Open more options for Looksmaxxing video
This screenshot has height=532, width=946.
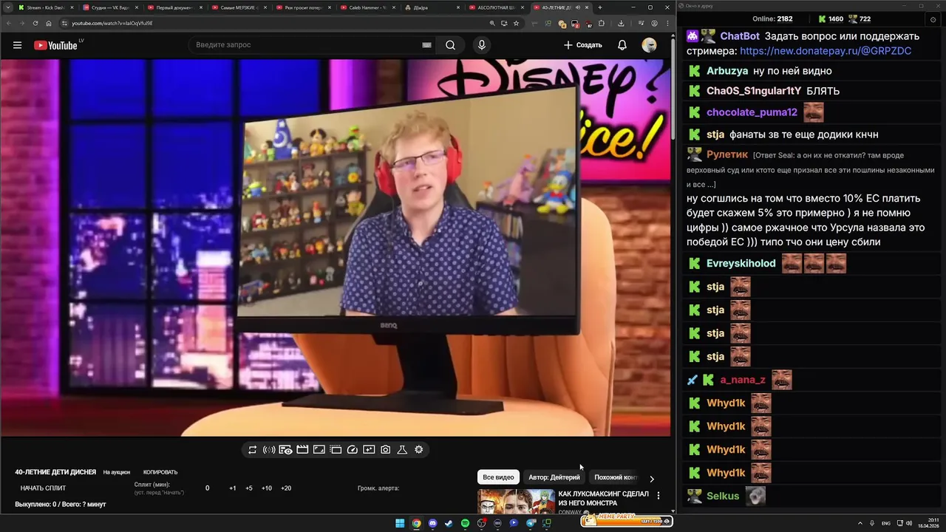tap(659, 495)
